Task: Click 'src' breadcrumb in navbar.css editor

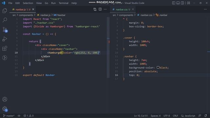Action: 114,15
